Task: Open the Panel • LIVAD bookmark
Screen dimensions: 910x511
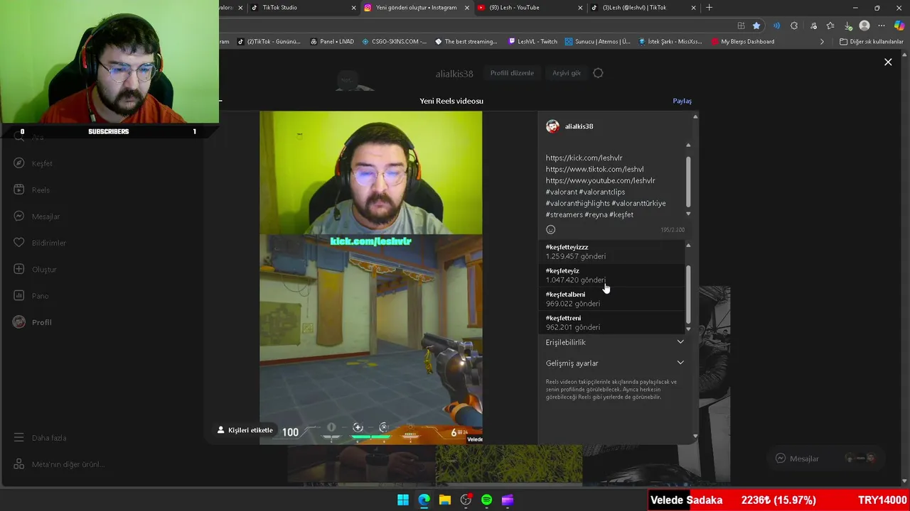Action: point(332,42)
